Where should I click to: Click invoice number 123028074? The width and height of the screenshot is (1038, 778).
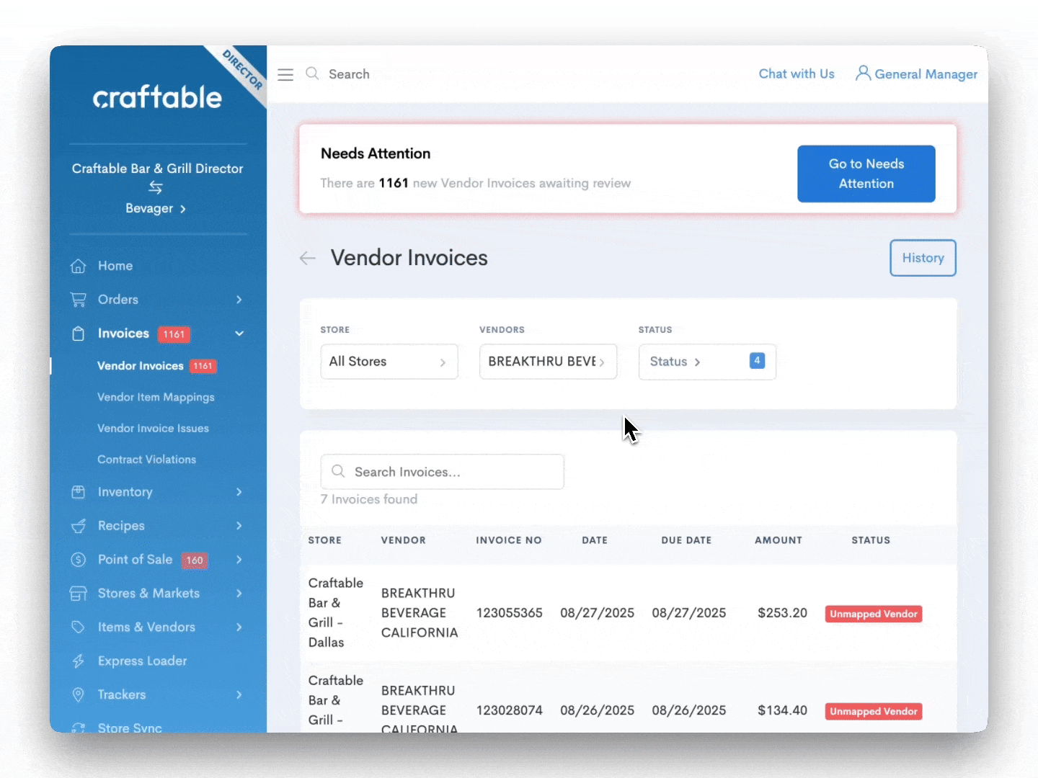point(510,710)
